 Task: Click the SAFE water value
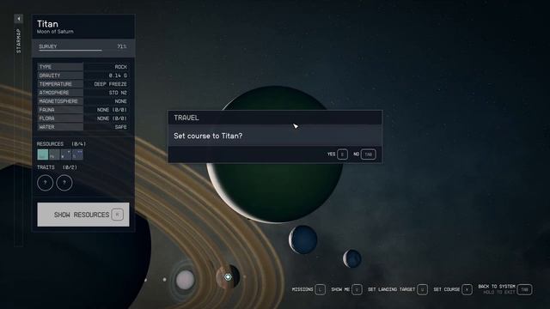tap(120, 127)
